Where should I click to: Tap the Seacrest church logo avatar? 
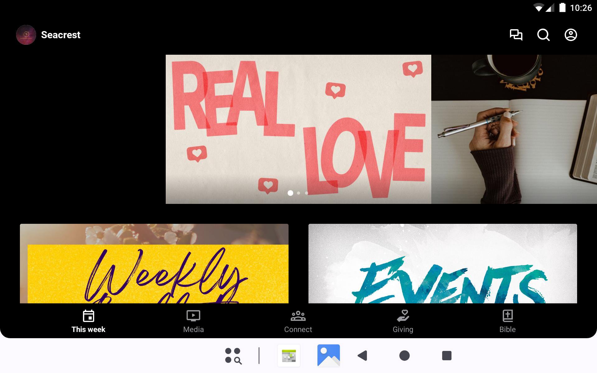(x=26, y=35)
